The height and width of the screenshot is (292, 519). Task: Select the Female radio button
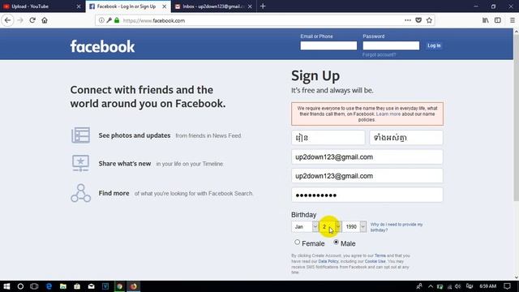point(298,243)
